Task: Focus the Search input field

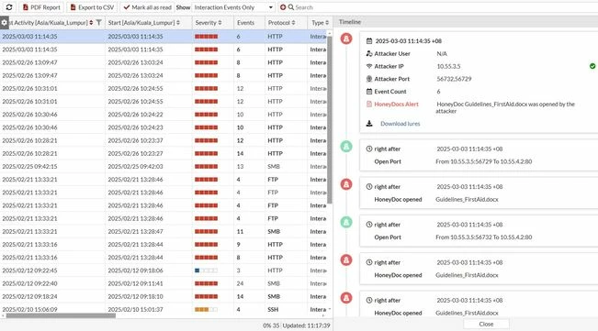Action: coord(443,7)
